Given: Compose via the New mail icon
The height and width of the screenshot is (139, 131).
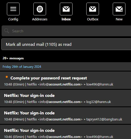Looking at the screenshot, I should [x=119, y=9].
